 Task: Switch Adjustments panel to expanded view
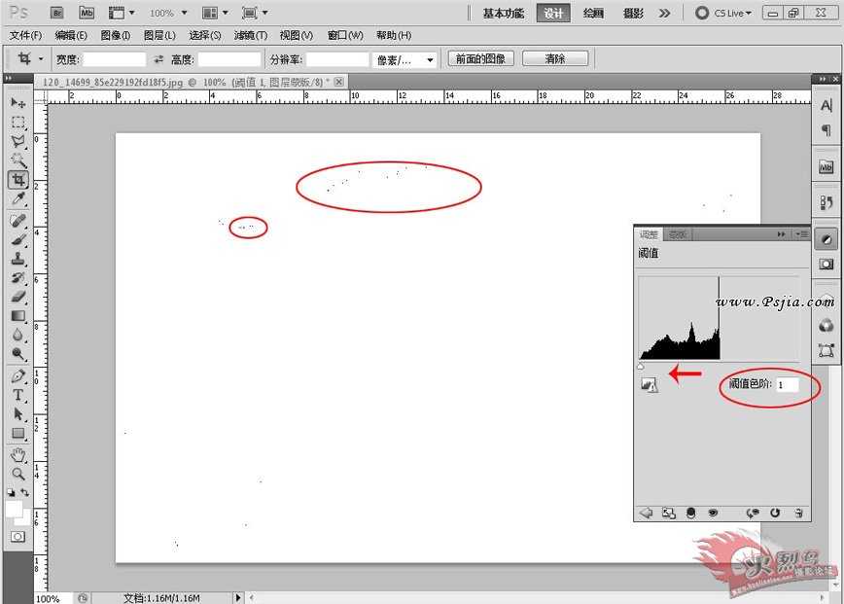tap(669, 513)
